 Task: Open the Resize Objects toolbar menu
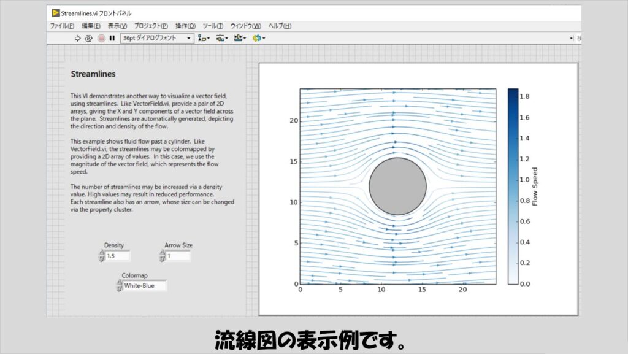[x=239, y=38]
